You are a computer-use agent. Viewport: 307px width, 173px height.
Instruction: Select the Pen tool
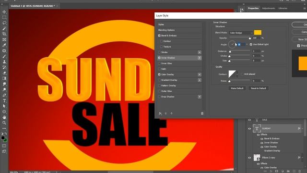point(4,95)
